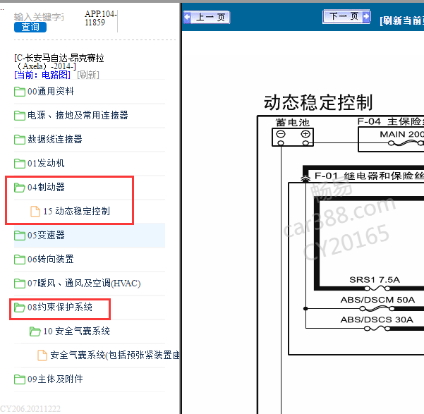Open the 06转向装置 folder icon

(20, 260)
